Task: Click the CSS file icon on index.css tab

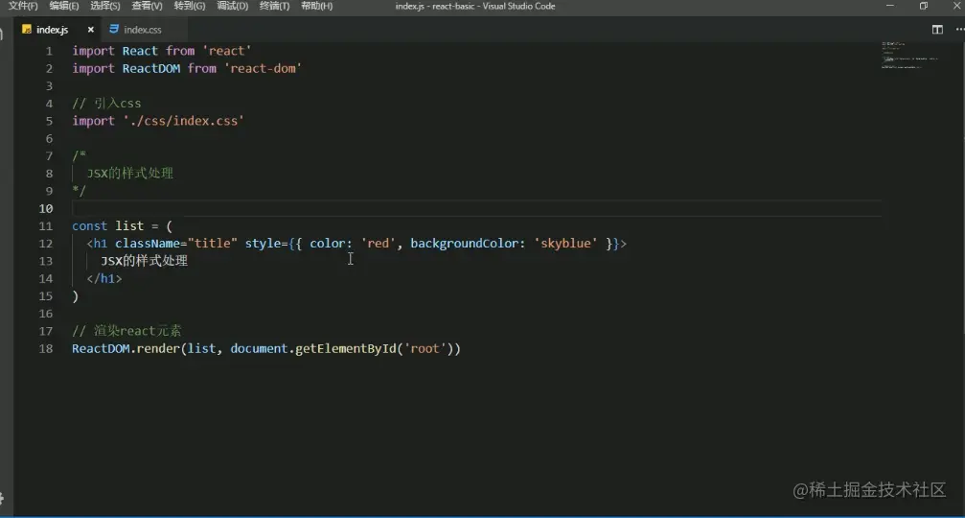Action: point(114,29)
